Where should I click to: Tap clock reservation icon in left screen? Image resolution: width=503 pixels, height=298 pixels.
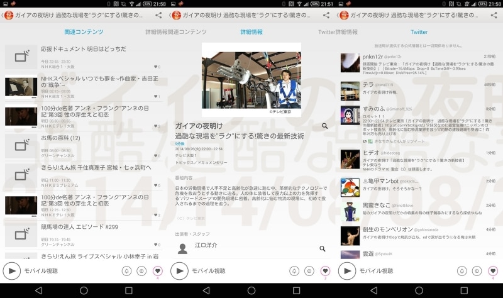[141, 271]
